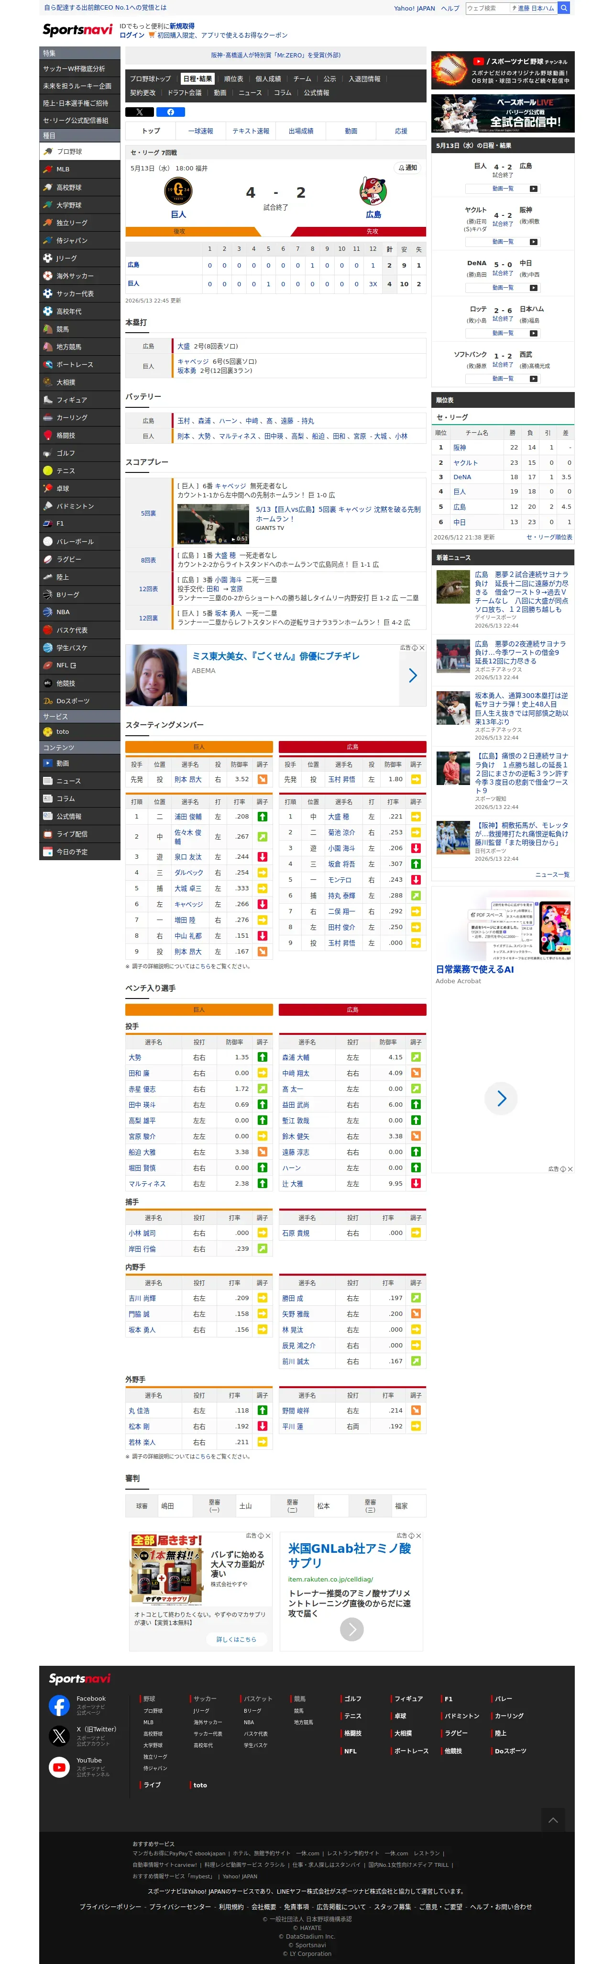This screenshot has height=1964, width=614.
Task: Open the footer YouTube circle icon
Action: click(x=59, y=1767)
